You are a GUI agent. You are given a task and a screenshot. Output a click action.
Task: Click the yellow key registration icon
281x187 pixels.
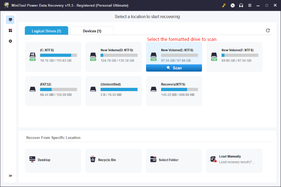click(x=224, y=6)
